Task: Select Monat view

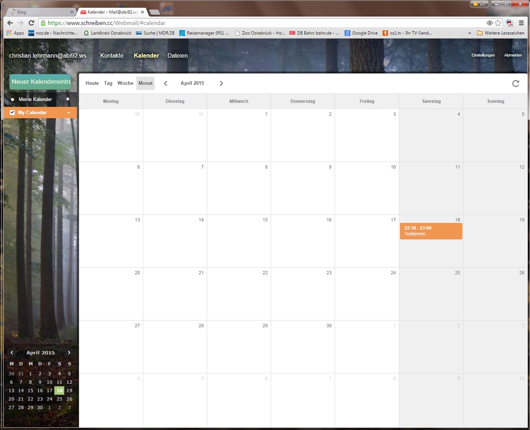Action: coord(145,83)
